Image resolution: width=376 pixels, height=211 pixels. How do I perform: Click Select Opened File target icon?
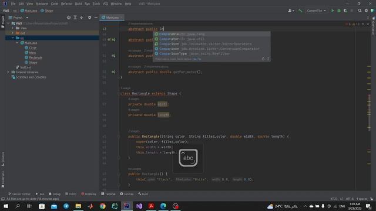(x=69, y=18)
